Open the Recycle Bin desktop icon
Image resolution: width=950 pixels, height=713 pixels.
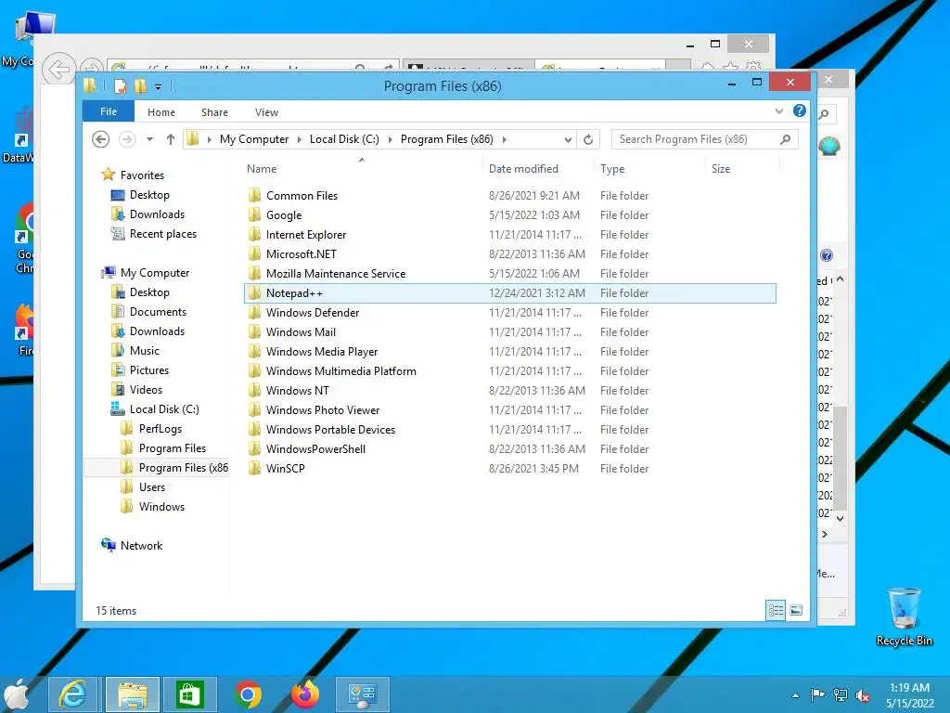coord(904,616)
